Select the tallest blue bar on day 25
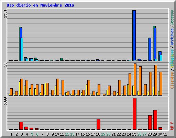 [134, 36]
